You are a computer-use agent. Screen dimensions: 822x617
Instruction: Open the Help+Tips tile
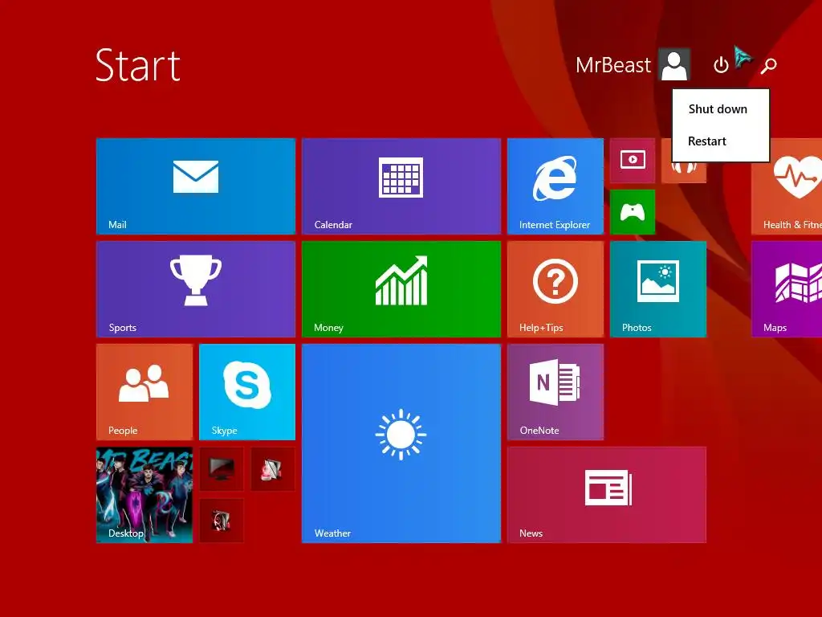click(555, 289)
